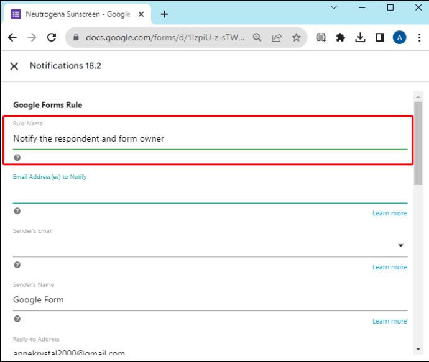Click the address bar URL
The height and width of the screenshot is (362, 429).
[x=165, y=37]
